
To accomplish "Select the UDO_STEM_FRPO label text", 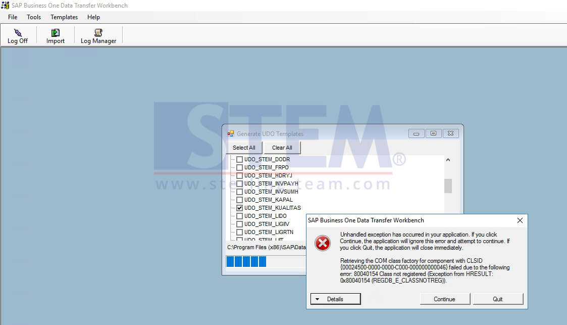I will pyautogui.click(x=266, y=167).
